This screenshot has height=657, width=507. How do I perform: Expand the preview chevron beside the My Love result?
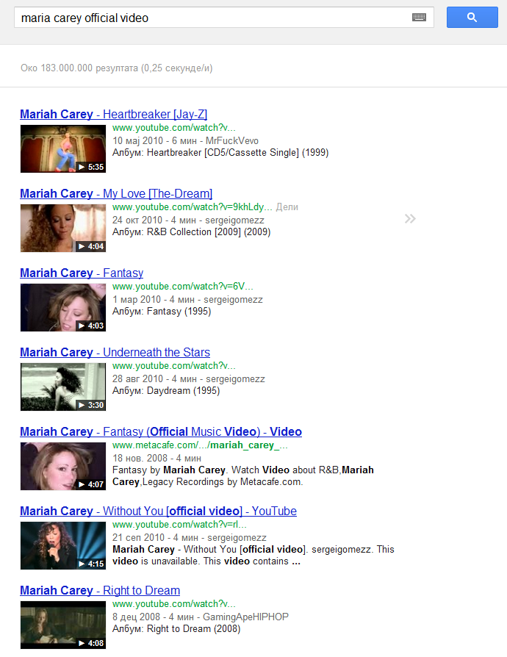tap(410, 218)
